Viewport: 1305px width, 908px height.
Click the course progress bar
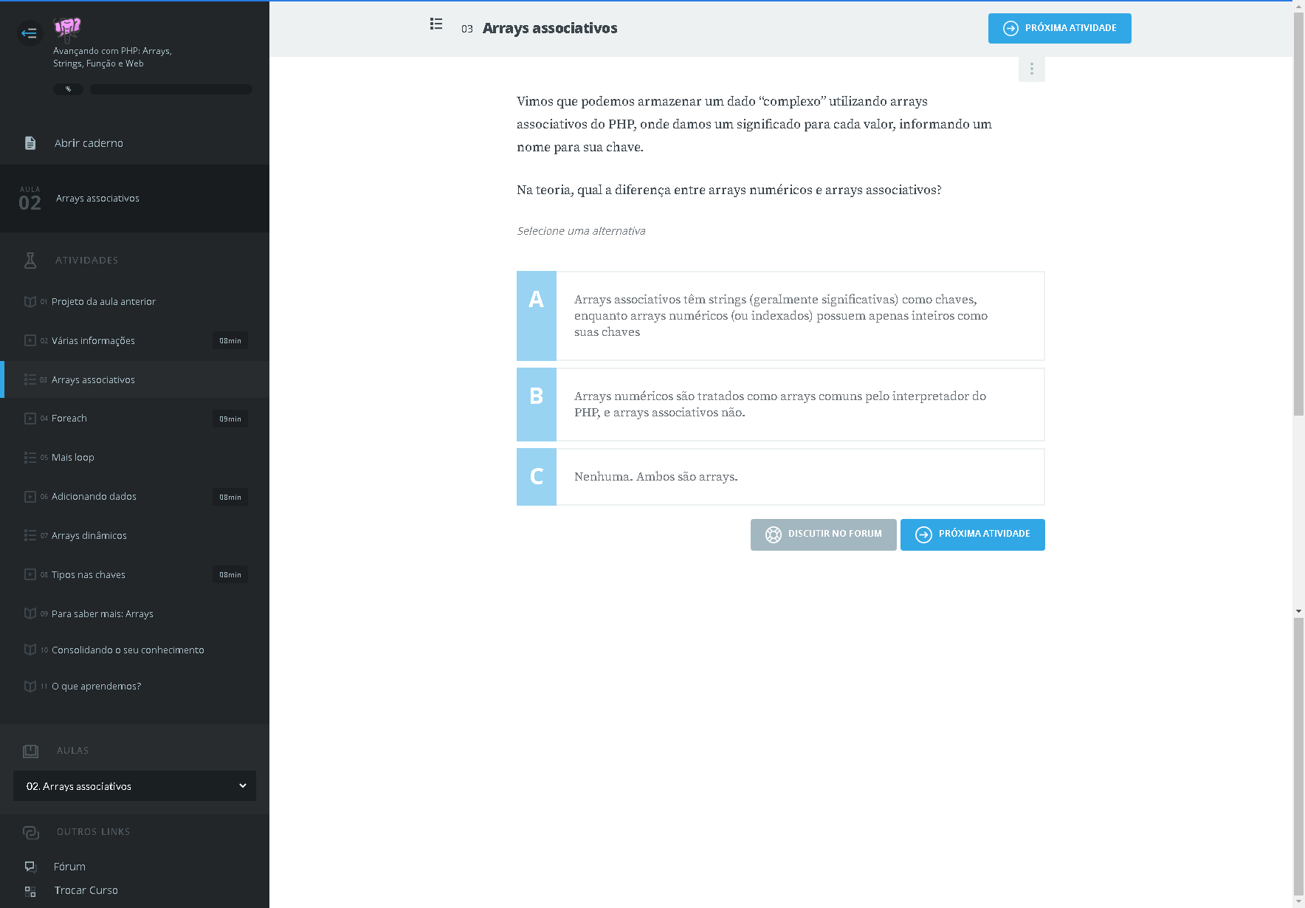tap(171, 89)
